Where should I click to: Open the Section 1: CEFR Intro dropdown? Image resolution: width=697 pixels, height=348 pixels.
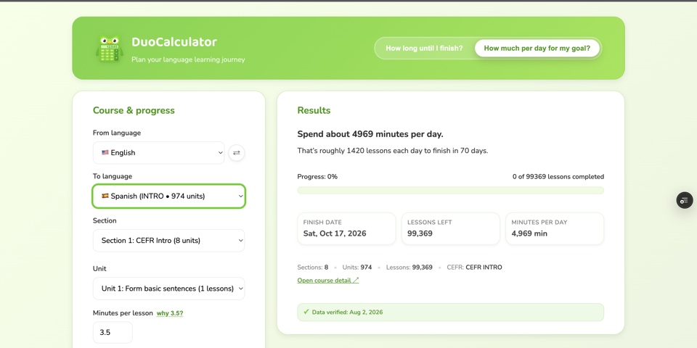169,241
